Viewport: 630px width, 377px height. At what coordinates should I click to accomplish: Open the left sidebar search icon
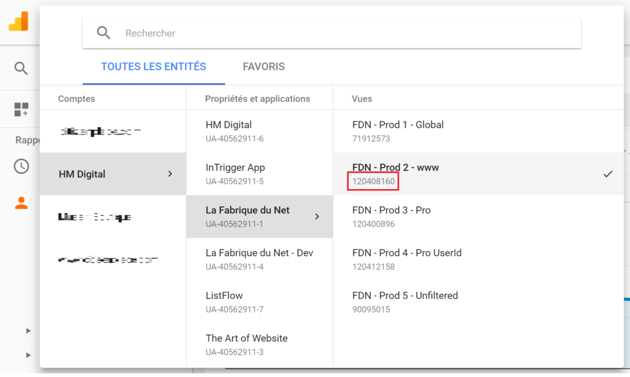21,68
